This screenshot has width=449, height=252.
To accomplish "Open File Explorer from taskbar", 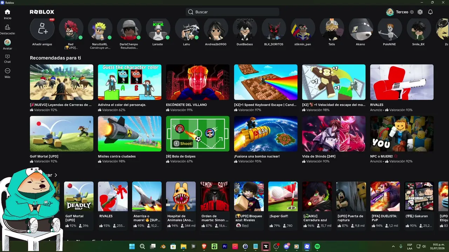I will (183, 246).
